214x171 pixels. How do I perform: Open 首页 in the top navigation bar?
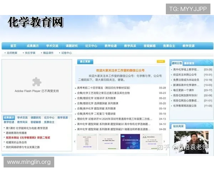coord(13,46)
